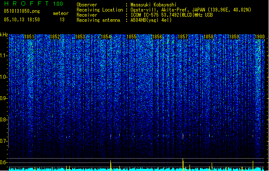Click the 1854 time marker
This screenshot has height=171, width=269.
(106, 37)
